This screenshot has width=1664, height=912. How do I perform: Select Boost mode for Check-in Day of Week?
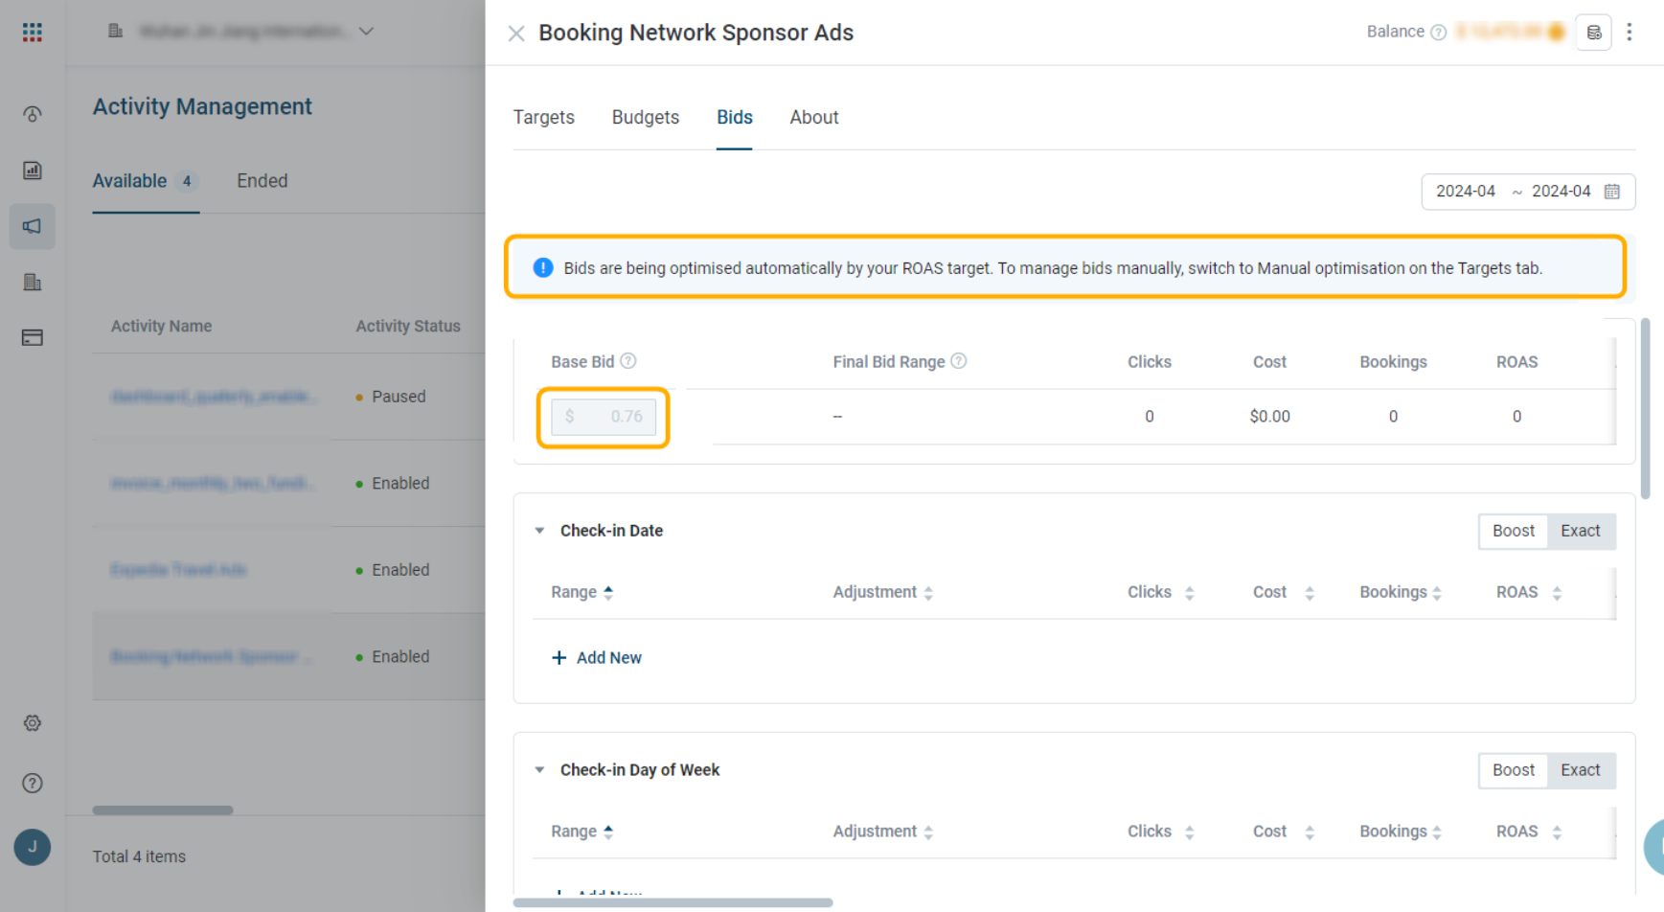[x=1514, y=770]
